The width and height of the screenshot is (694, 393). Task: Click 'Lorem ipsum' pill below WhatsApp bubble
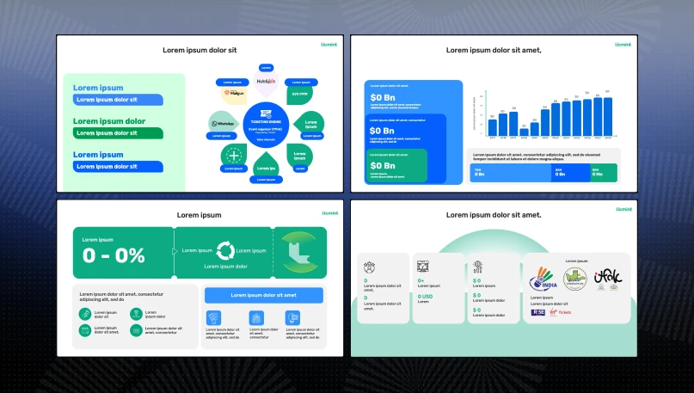coord(221,136)
